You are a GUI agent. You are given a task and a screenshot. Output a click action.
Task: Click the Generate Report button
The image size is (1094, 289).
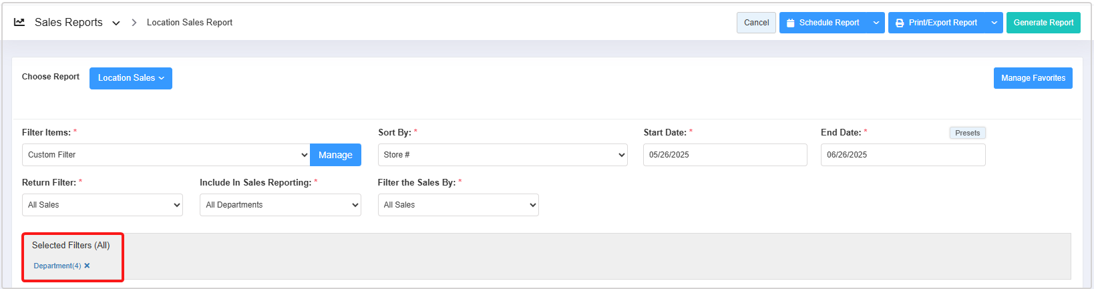(1043, 23)
